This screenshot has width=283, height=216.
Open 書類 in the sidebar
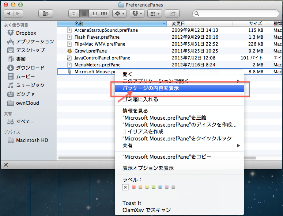click(16, 59)
